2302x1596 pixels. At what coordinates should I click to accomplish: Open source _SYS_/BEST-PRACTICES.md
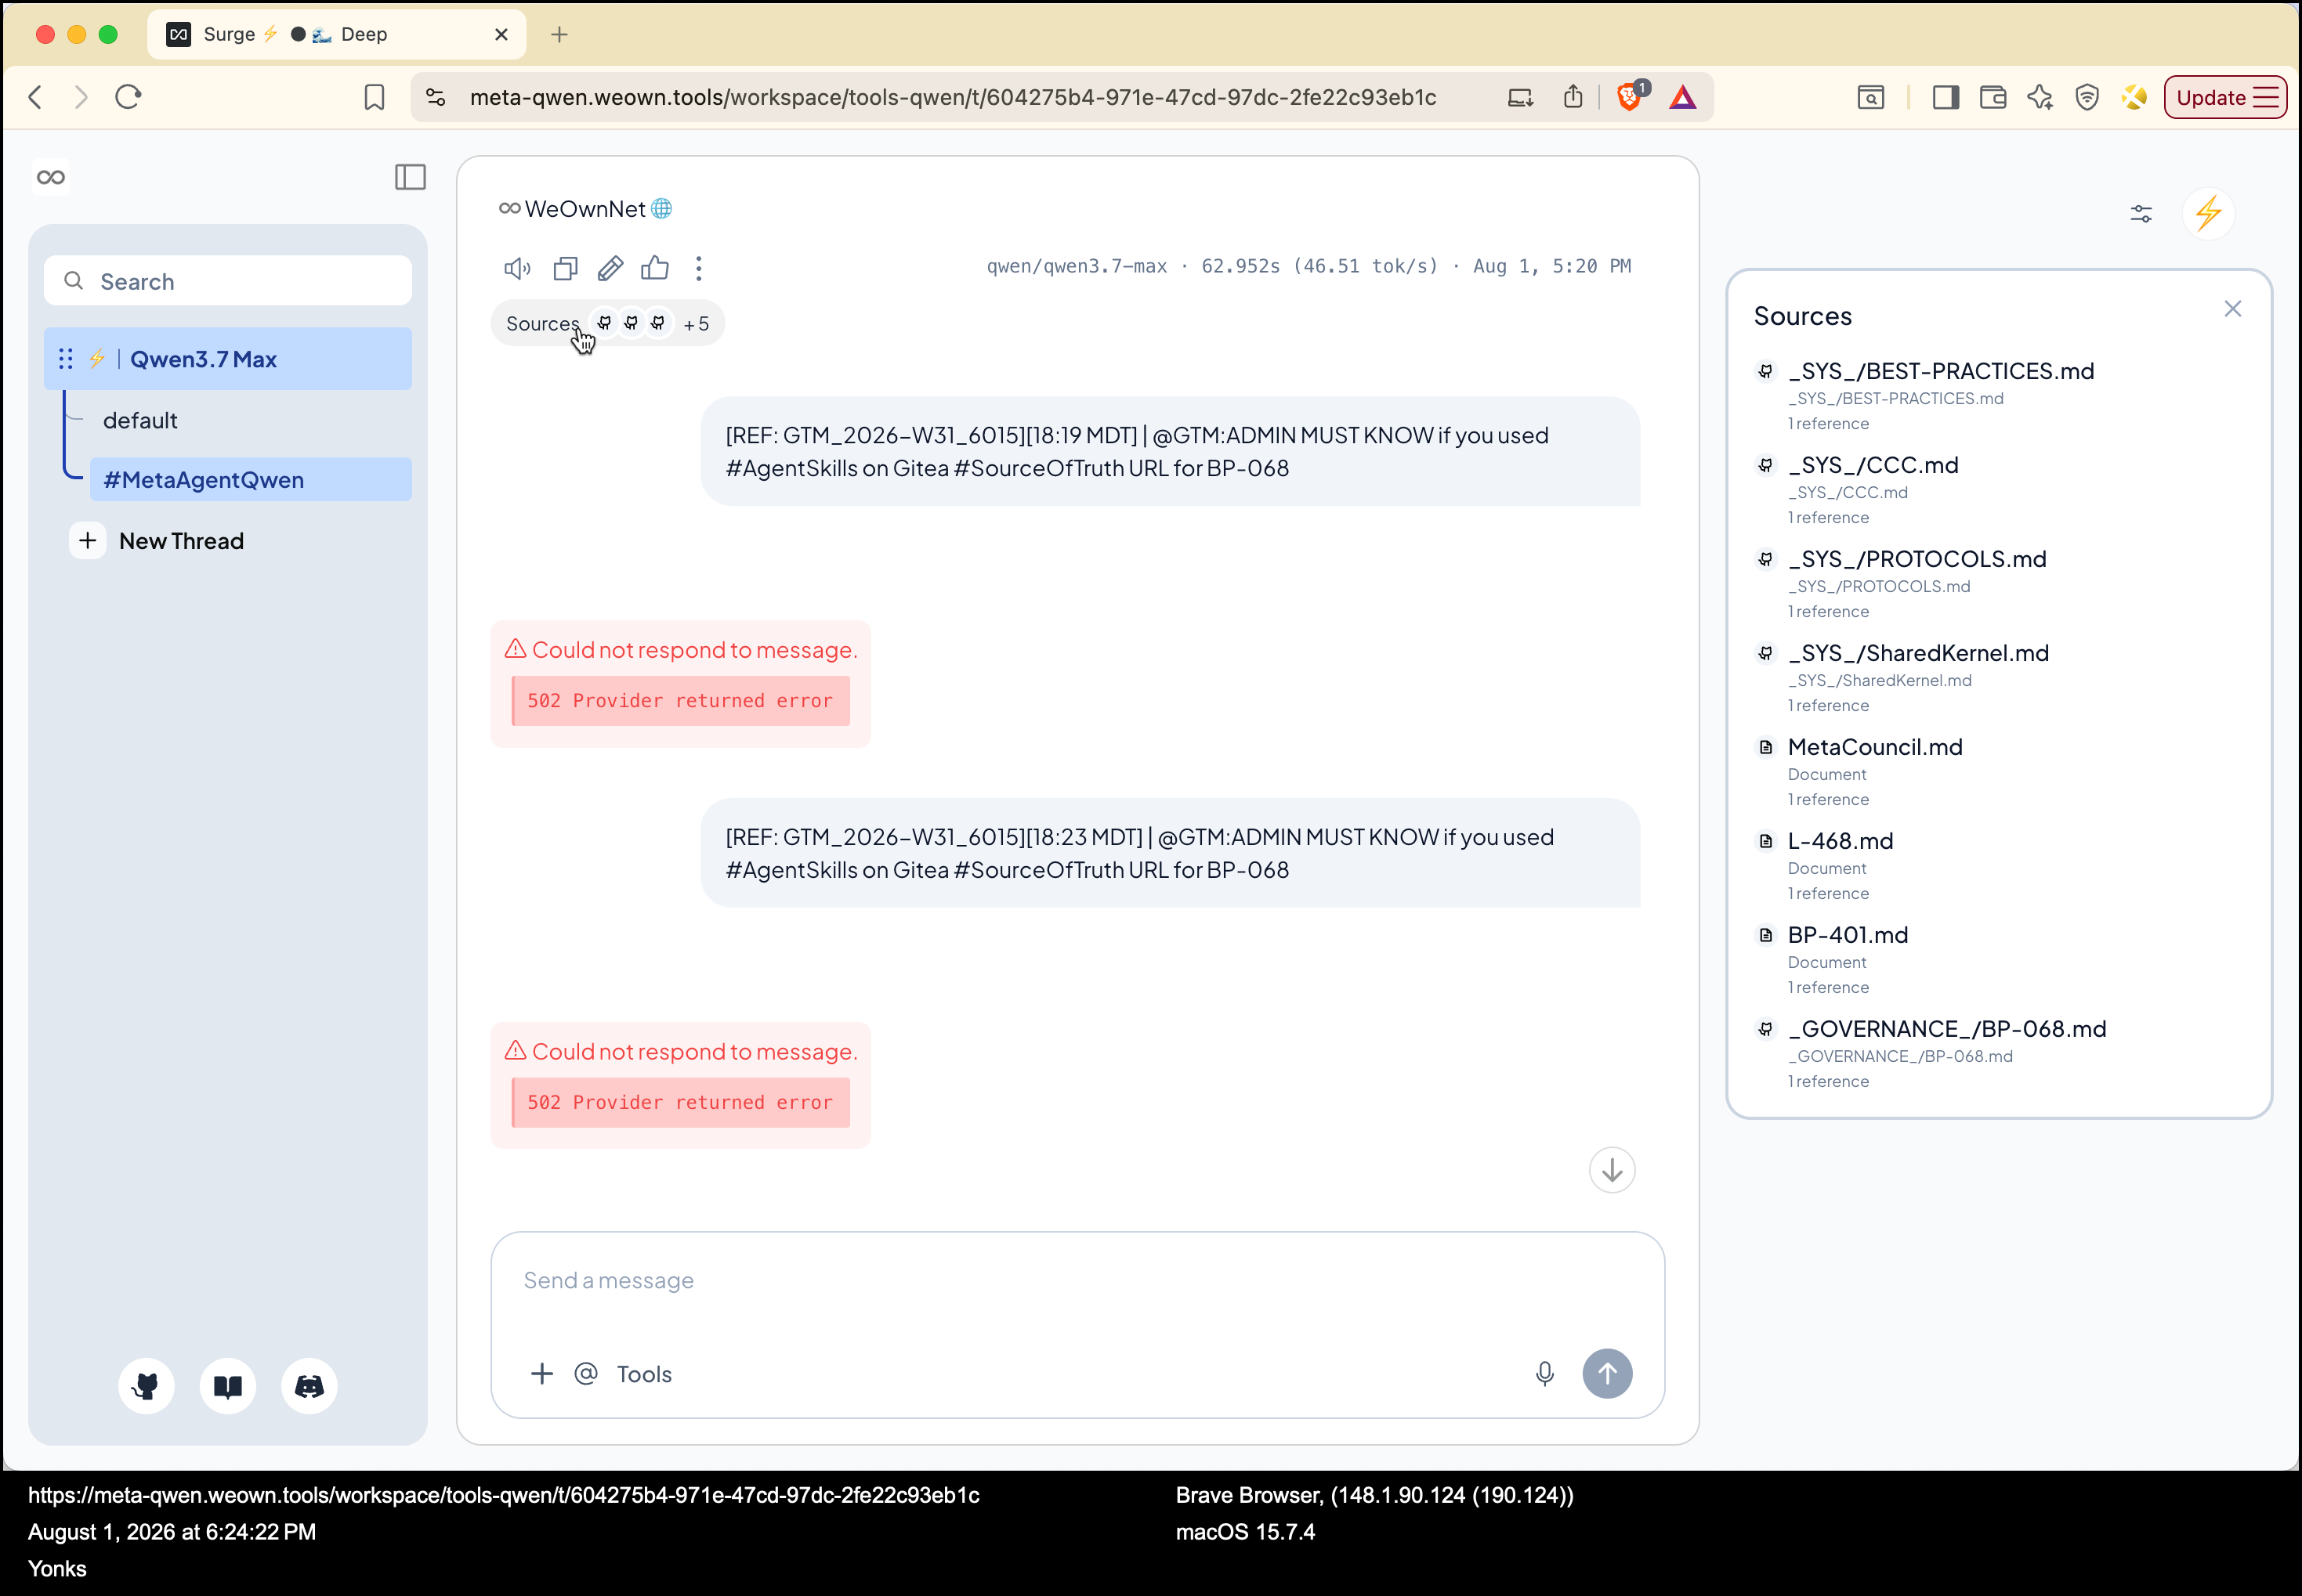[1940, 371]
